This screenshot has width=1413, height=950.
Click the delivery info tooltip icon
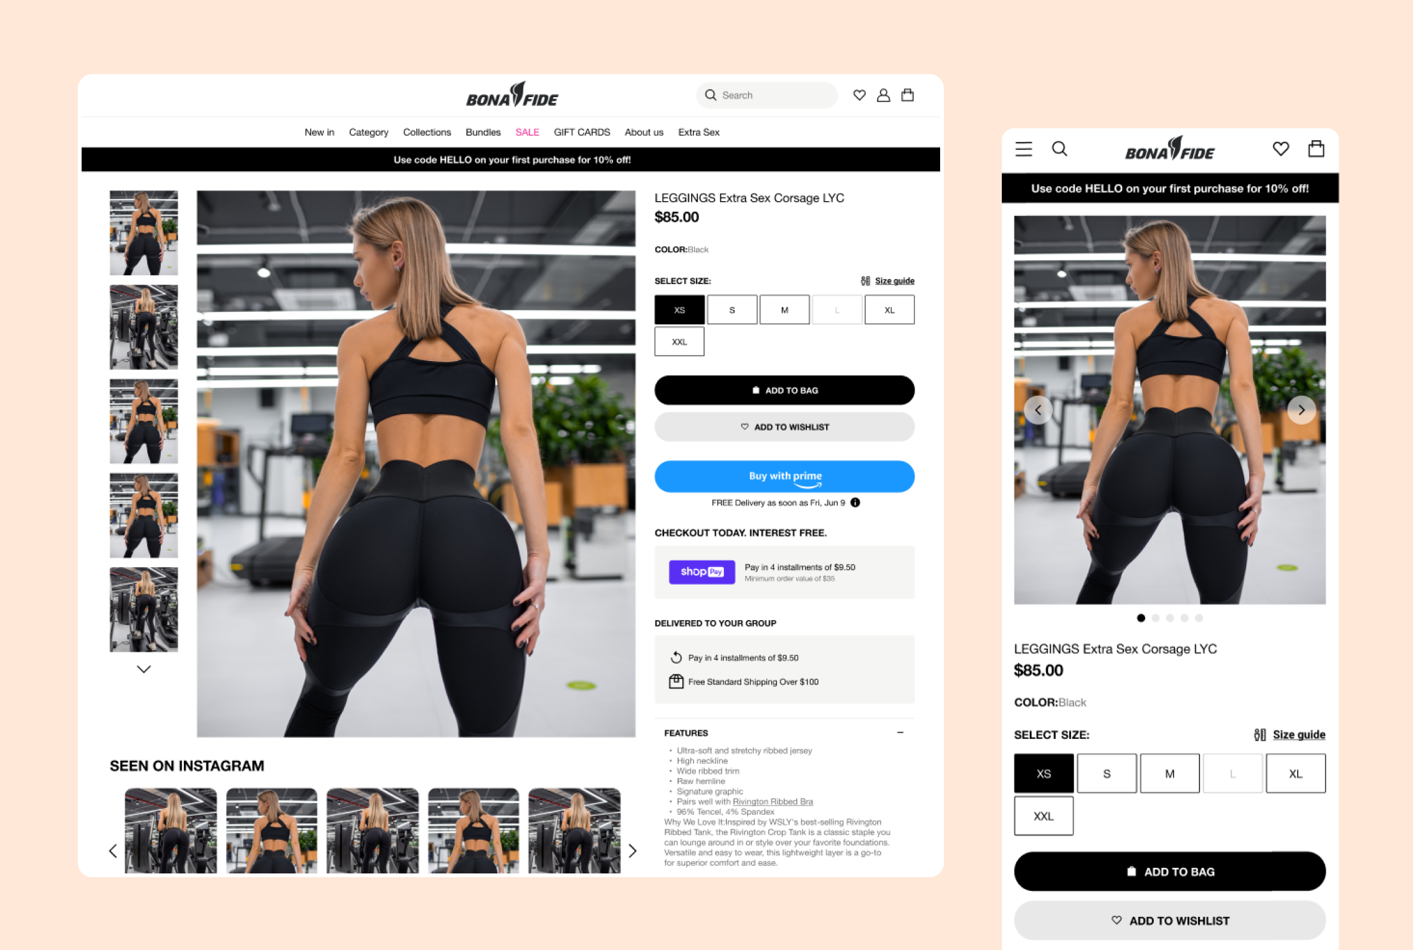click(858, 502)
